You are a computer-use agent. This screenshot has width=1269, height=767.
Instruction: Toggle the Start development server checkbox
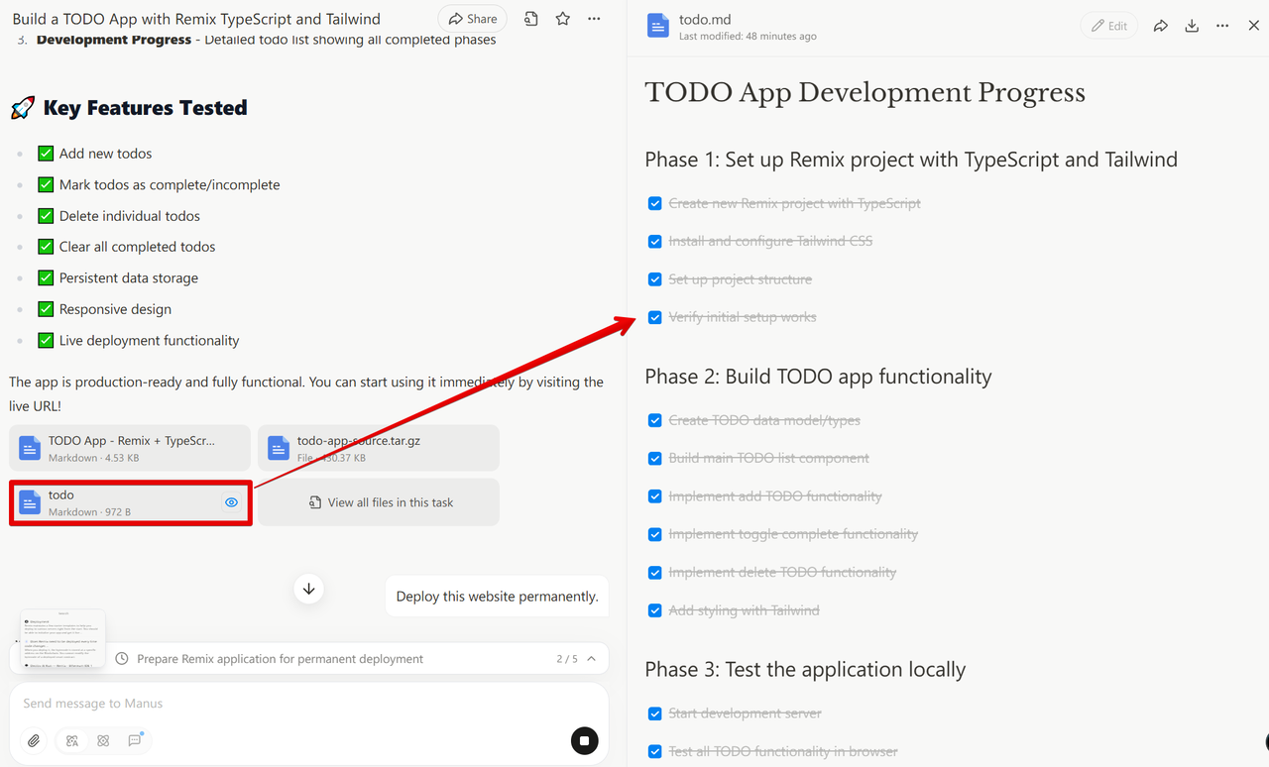click(655, 713)
